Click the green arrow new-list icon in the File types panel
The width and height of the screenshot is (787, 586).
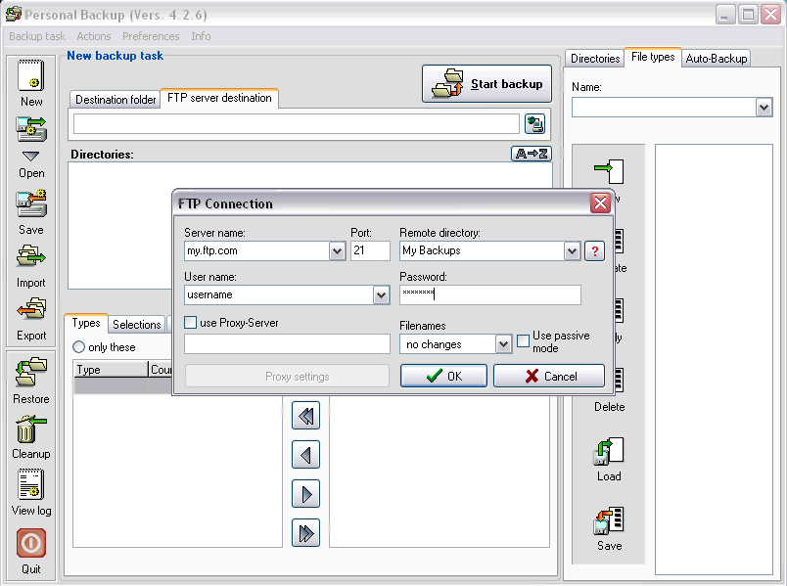click(x=609, y=171)
